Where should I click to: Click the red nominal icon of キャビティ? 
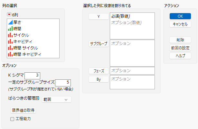[11, 41]
